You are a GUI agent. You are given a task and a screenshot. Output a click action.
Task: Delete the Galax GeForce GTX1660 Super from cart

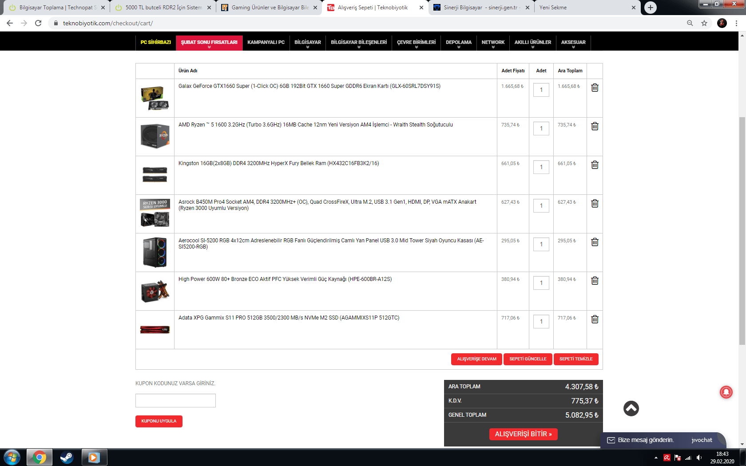coord(595,88)
